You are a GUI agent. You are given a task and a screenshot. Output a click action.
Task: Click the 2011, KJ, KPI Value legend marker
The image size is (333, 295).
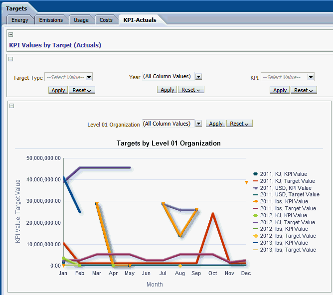click(256, 174)
